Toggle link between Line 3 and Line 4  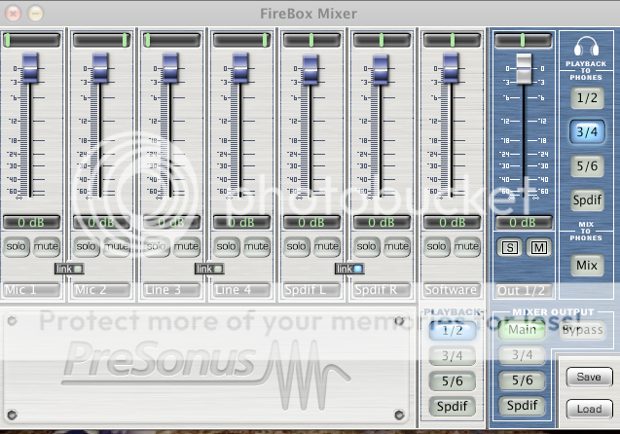coord(209,270)
